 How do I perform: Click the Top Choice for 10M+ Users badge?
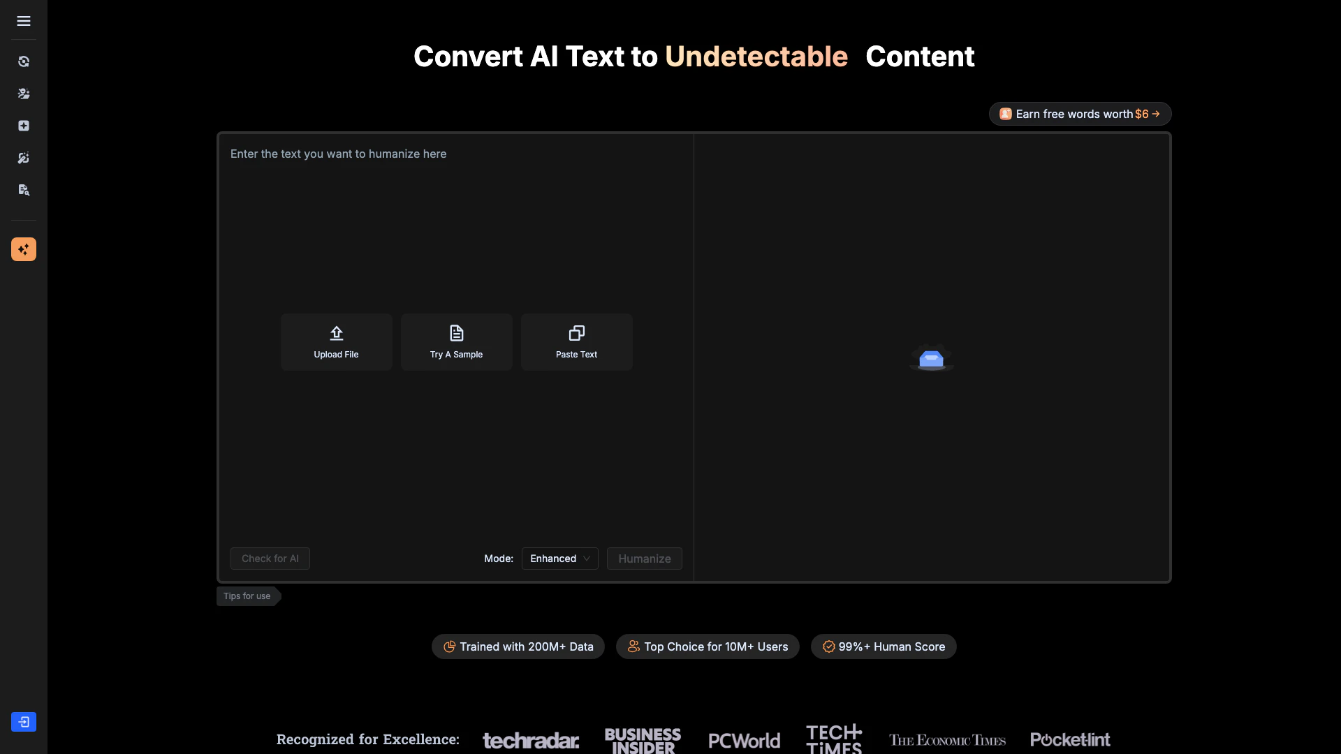(708, 646)
